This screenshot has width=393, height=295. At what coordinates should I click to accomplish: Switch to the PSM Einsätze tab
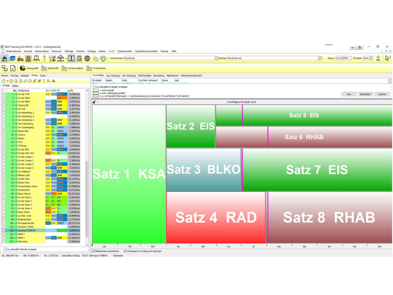(144, 76)
